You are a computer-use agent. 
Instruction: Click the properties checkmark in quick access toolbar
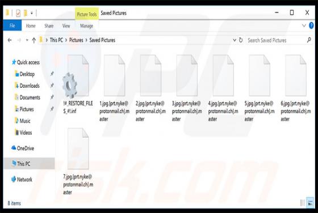[18, 14]
